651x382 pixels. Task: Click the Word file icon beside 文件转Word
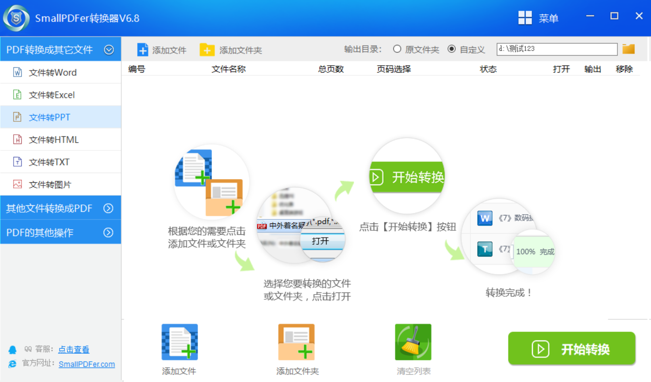click(x=17, y=72)
